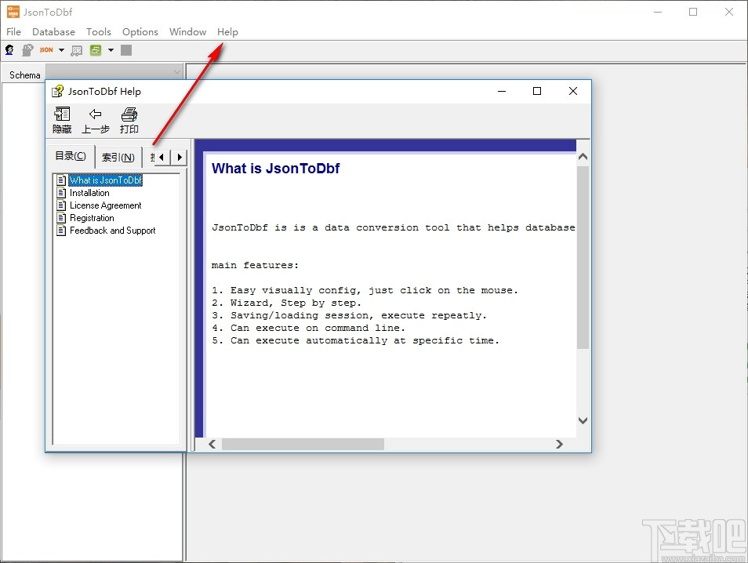Click the page icon beside Installation
Image resolution: width=748 pixels, height=563 pixels.
pyautogui.click(x=61, y=193)
